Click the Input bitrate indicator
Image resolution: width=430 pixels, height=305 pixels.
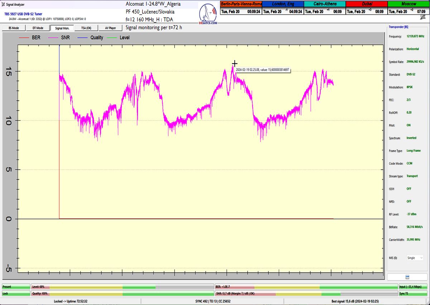click(412, 287)
